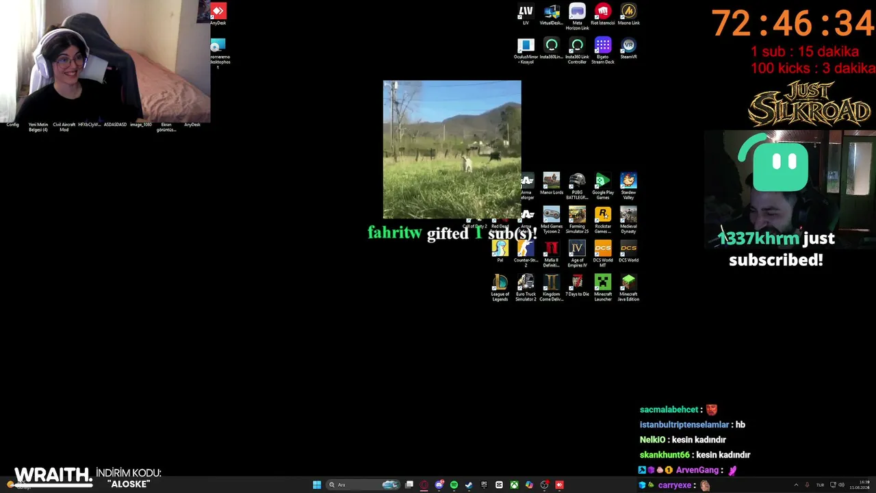Open the Xbox app on taskbar
The width and height of the screenshot is (876, 493).
coord(514,485)
